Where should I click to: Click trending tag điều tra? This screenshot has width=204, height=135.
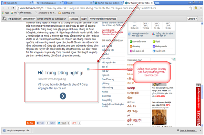(132, 106)
